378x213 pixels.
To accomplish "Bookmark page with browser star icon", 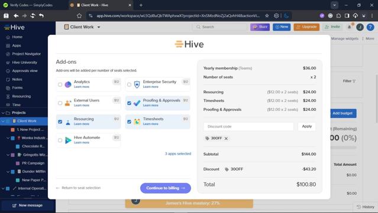I will [x=267, y=15].
